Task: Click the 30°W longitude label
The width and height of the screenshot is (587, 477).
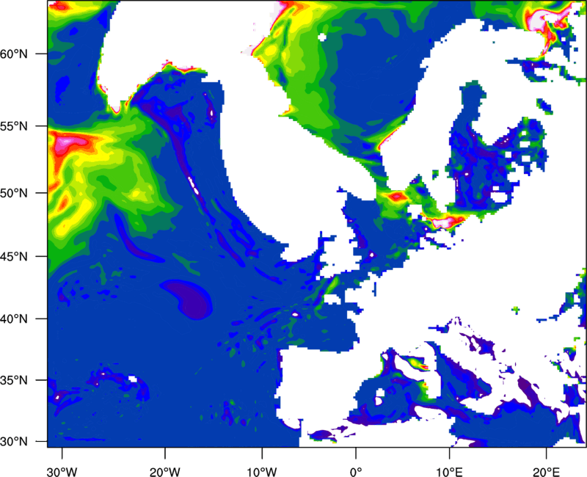Action: pyautogui.click(x=62, y=472)
